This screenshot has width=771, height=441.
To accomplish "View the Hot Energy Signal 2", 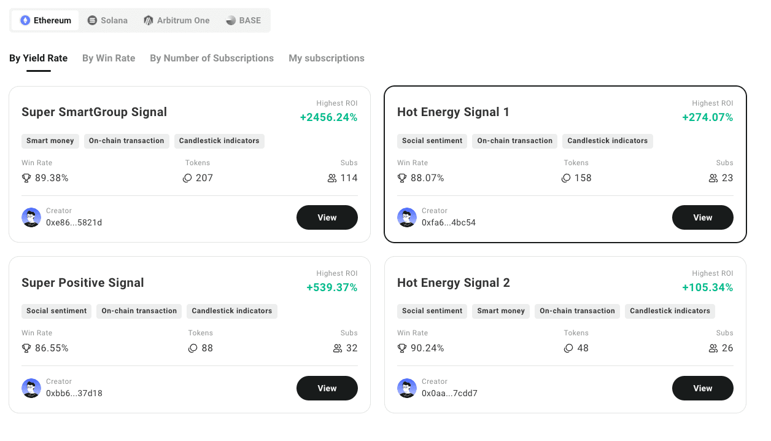I will point(703,388).
